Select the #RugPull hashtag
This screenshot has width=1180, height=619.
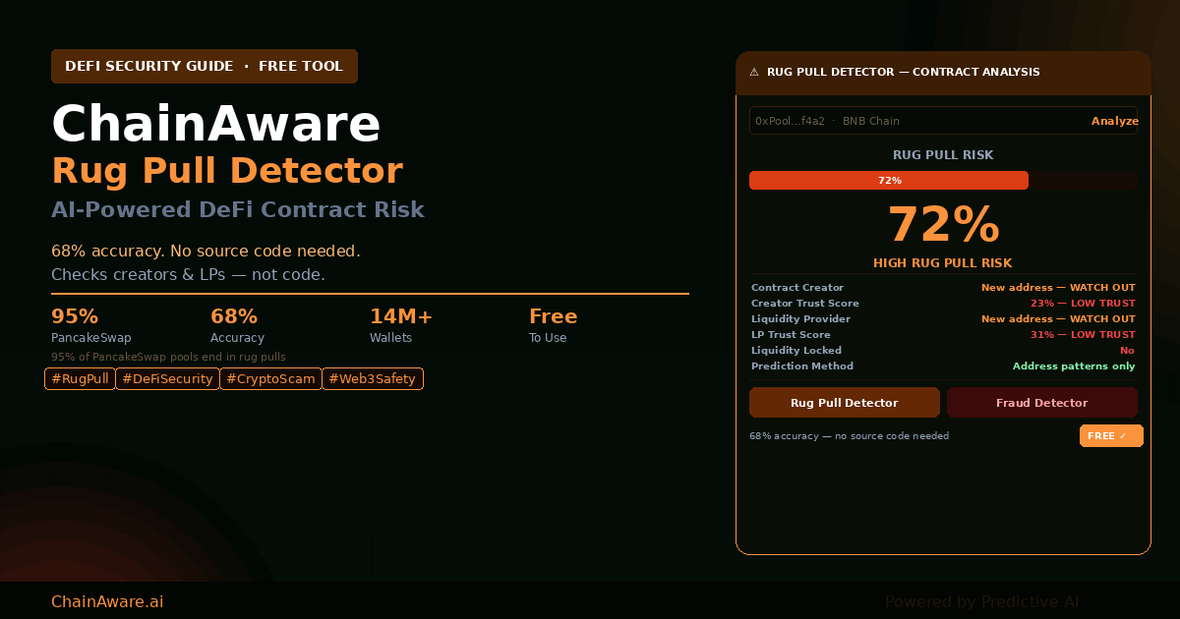[x=80, y=379]
